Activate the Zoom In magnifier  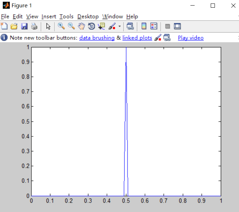pos(61,26)
